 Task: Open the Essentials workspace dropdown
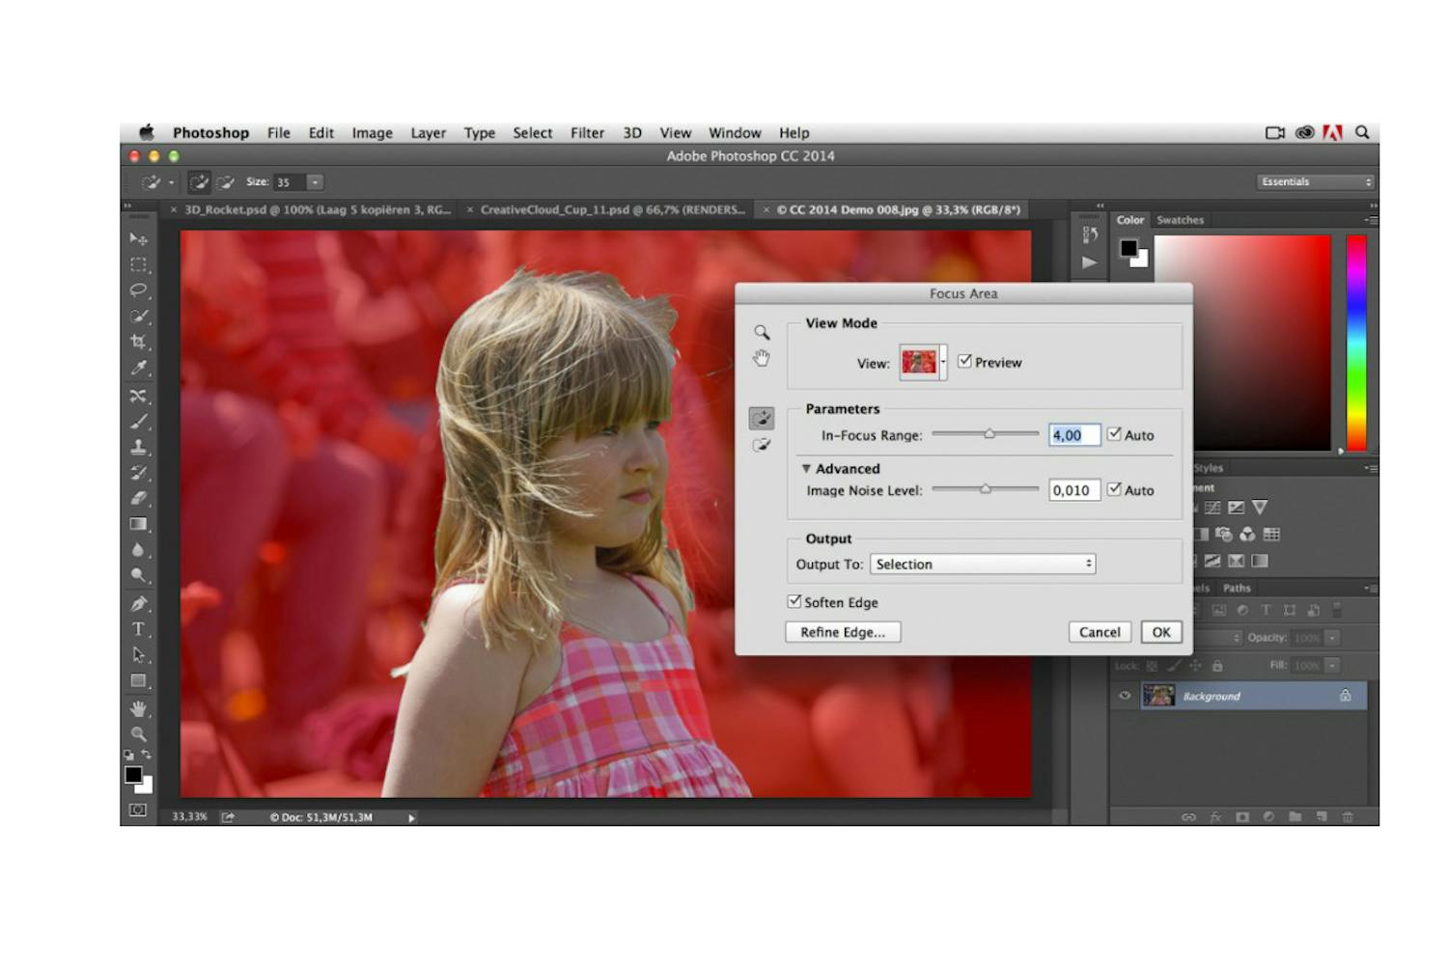1315,181
